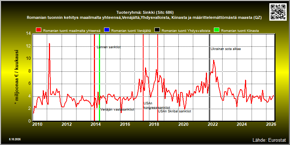Click the chart title 'Tuoteryhmä: Sinkki (Sitc 686)'
This screenshot has height=145, width=290.
coord(145,13)
